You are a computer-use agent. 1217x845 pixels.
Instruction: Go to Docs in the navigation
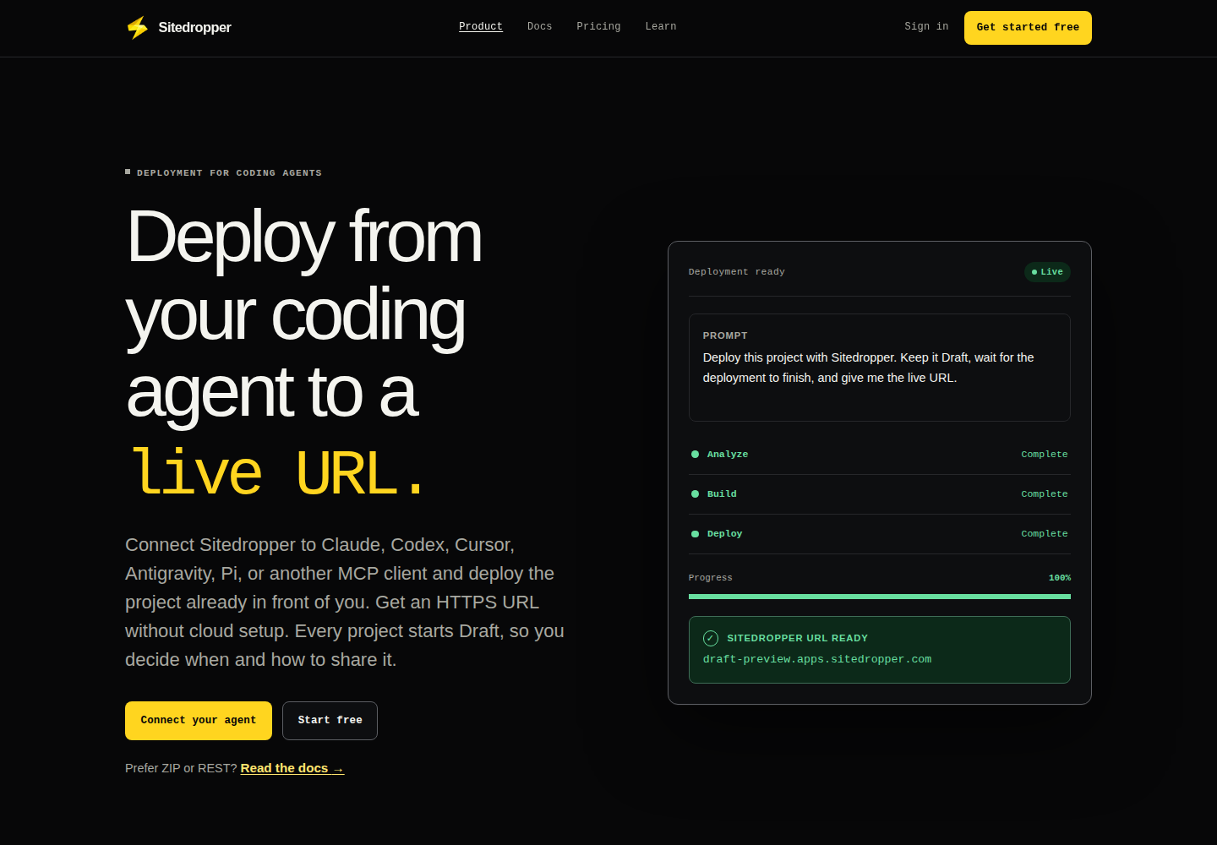click(x=539, y=27)
